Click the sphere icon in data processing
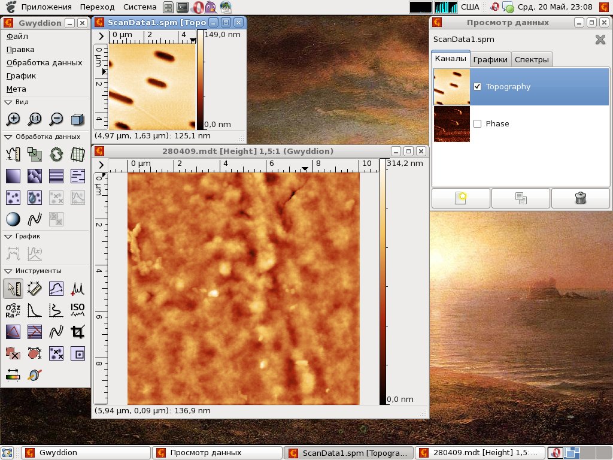The width and height of the screenshot is (613, 460). [x=13, y=219]
